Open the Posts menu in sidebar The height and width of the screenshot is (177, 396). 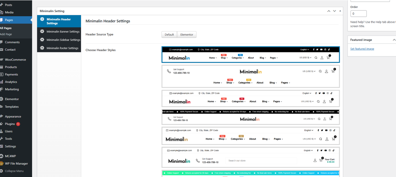[x=9, y=5]
